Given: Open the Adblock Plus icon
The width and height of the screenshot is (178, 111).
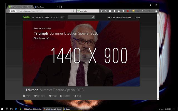Looking at the screenshot, I should pyautogui.click(x=128, y=11).
